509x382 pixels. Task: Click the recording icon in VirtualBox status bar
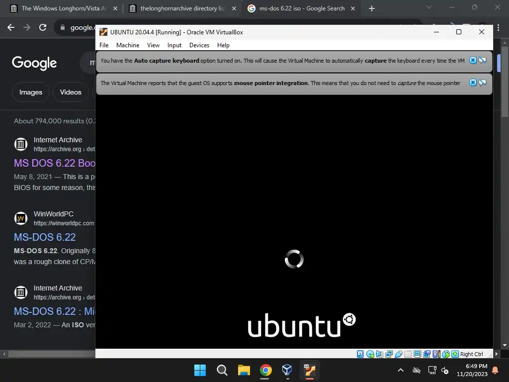427,354
